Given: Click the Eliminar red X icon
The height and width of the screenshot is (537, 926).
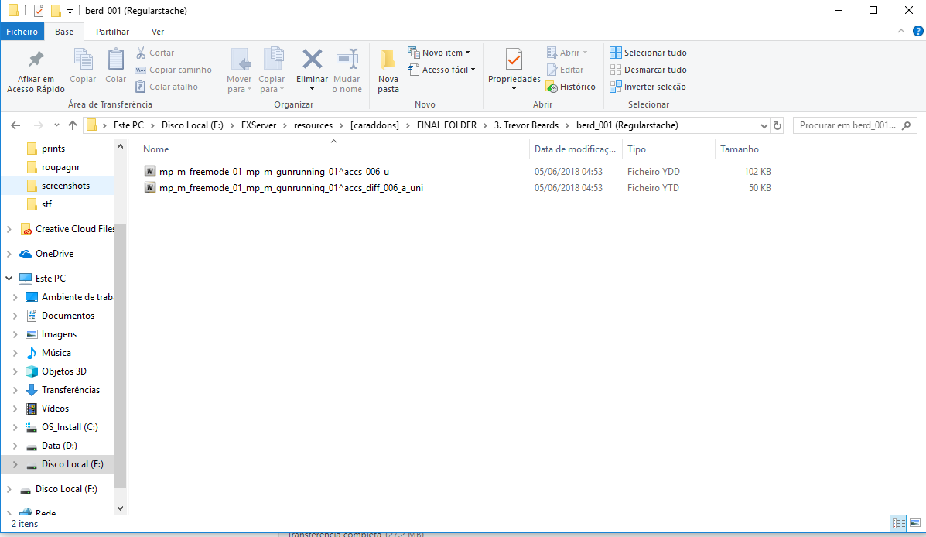Looking at the screenshot, I should click(x=312, y=60).
